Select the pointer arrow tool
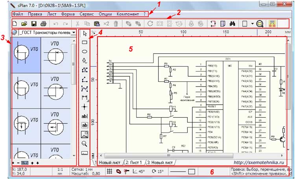This screenshot has height=179, width=295. point(84,33)
